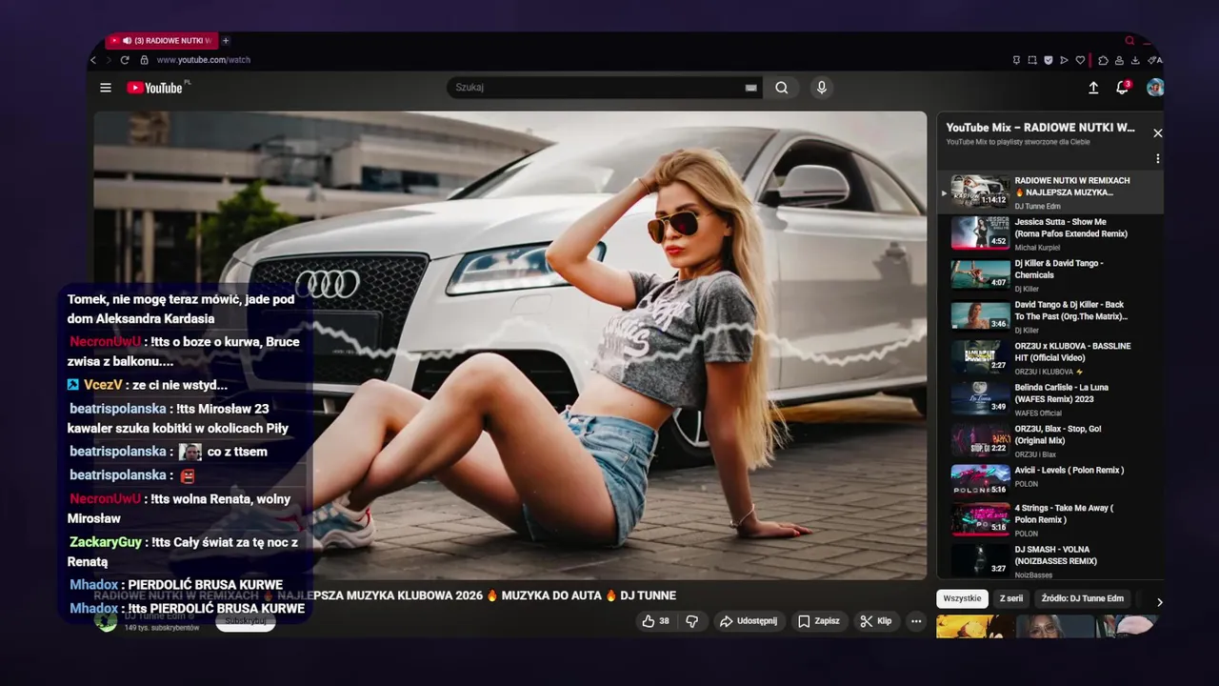The height and width of the screenshot is (686, 1219).
Task: Bookmark the page with the heart icon
Action: pos(1080,60)
